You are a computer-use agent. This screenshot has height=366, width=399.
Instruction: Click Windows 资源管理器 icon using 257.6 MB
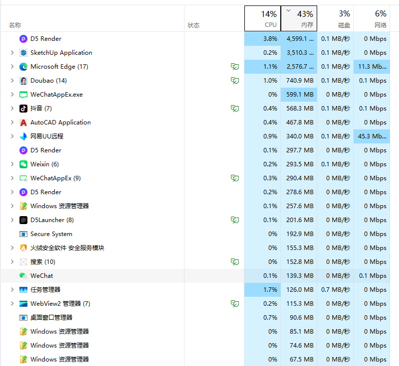pos(23,206)
